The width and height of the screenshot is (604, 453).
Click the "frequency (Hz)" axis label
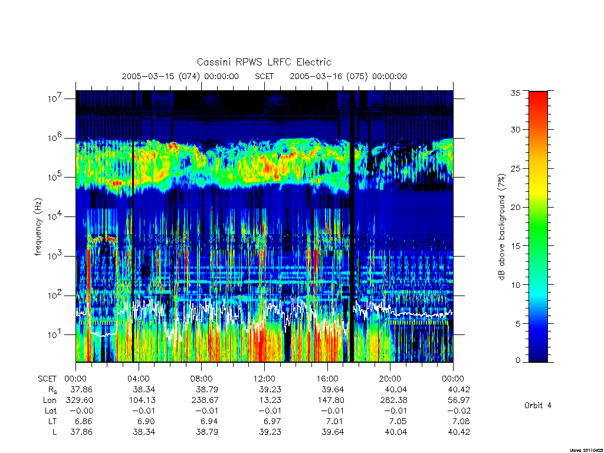tap(38, 226)
